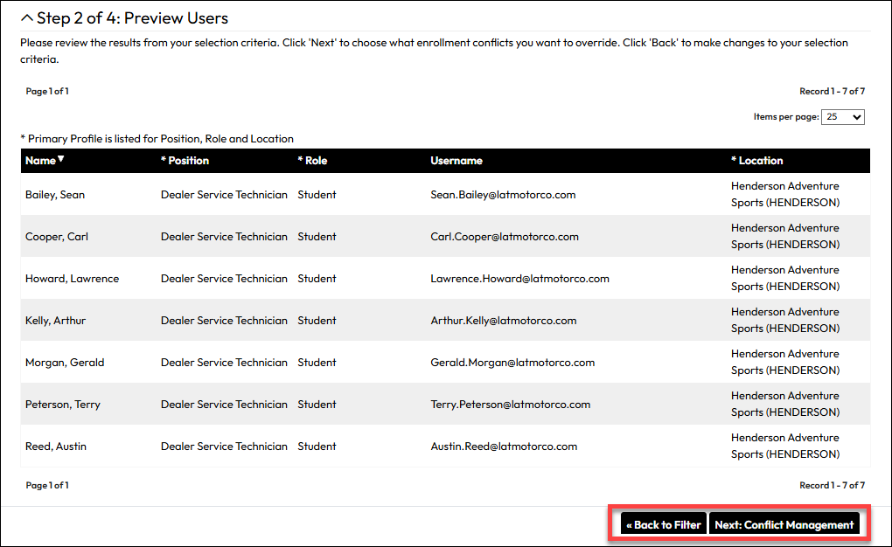Select Morgan, Gerald entry
Image resolution: width=892 pixels, height=547 pixels.
pyautogui.click(x=65, y=363)
